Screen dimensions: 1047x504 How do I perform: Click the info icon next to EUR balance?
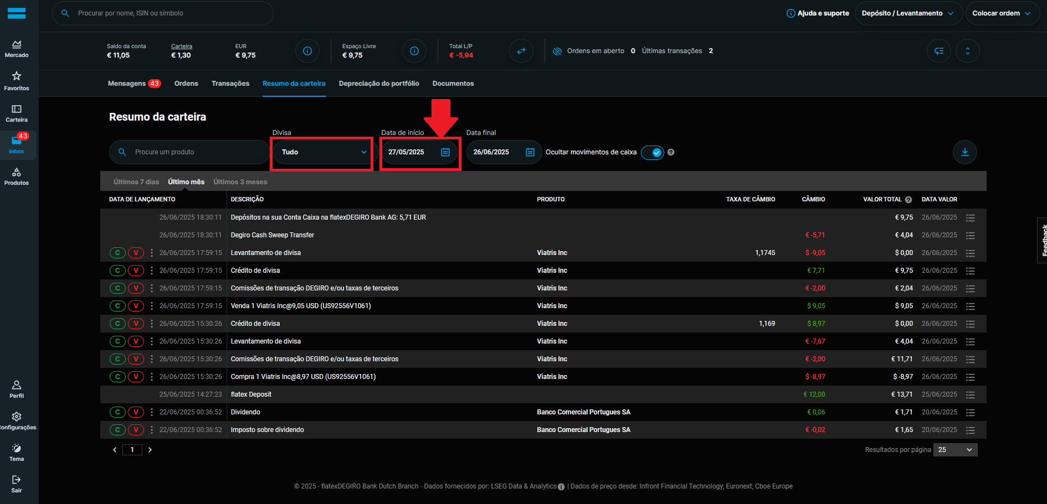tap(307, 51)
